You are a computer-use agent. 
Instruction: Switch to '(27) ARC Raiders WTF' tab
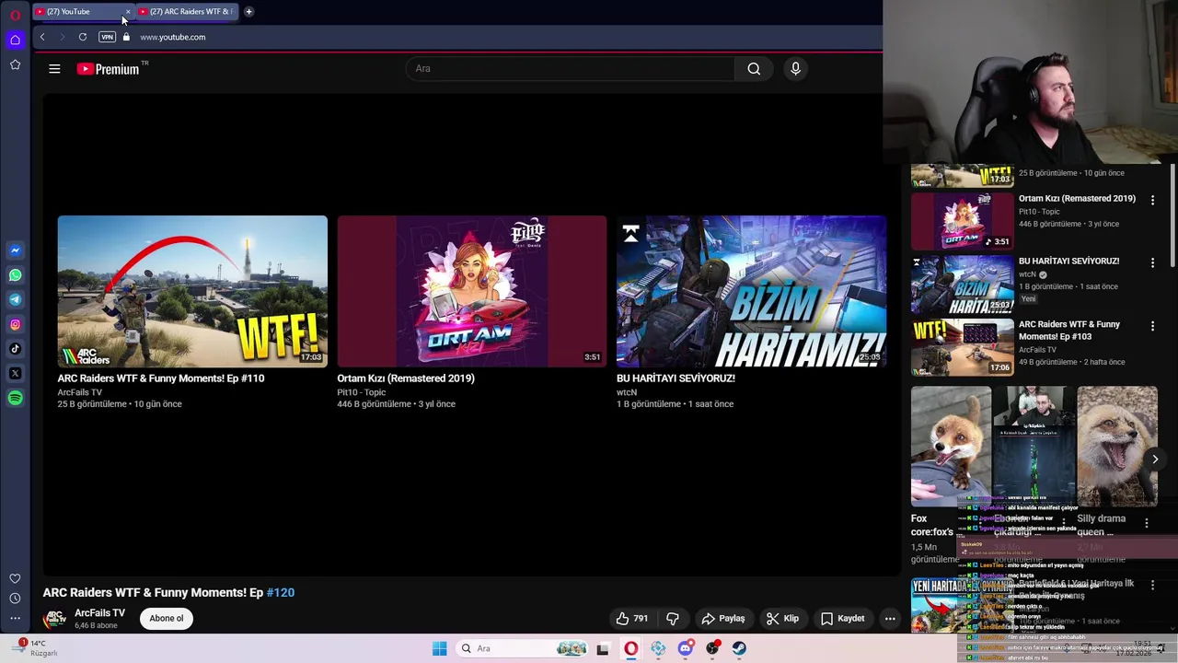[186, 12]
